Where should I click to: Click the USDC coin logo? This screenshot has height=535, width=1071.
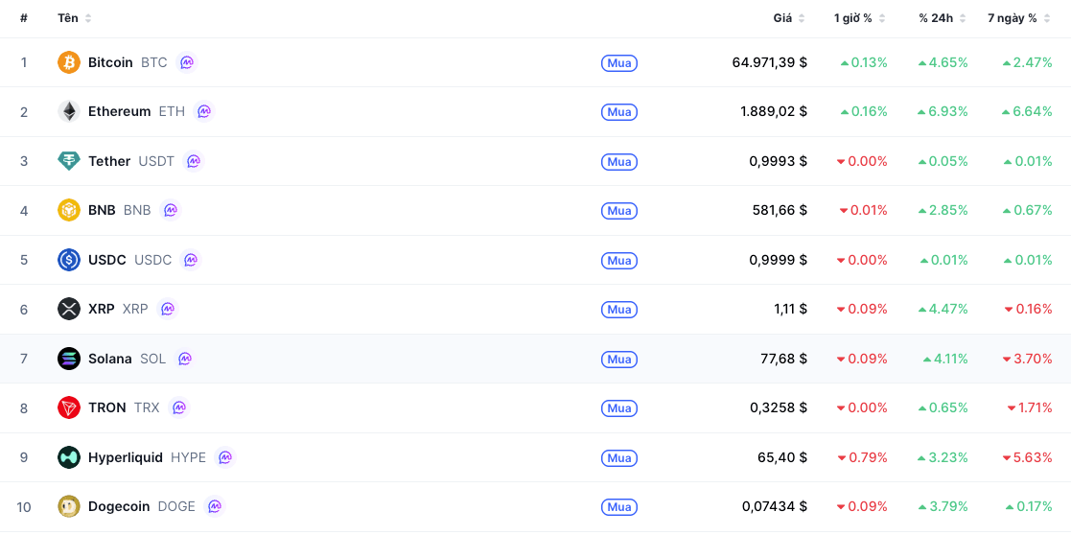[x=69, y=260]
